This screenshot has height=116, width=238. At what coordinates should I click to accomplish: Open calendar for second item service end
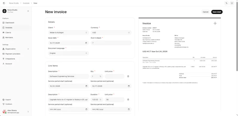[x=129, y=109]
